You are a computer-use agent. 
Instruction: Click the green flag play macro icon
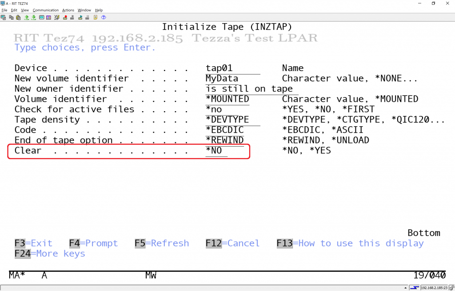pyautogui.click(x=80, y=18)
